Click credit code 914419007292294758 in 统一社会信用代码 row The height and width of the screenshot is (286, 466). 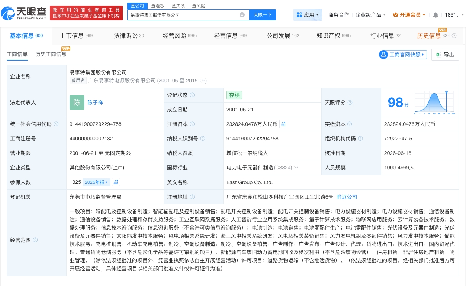coord(96,124)
